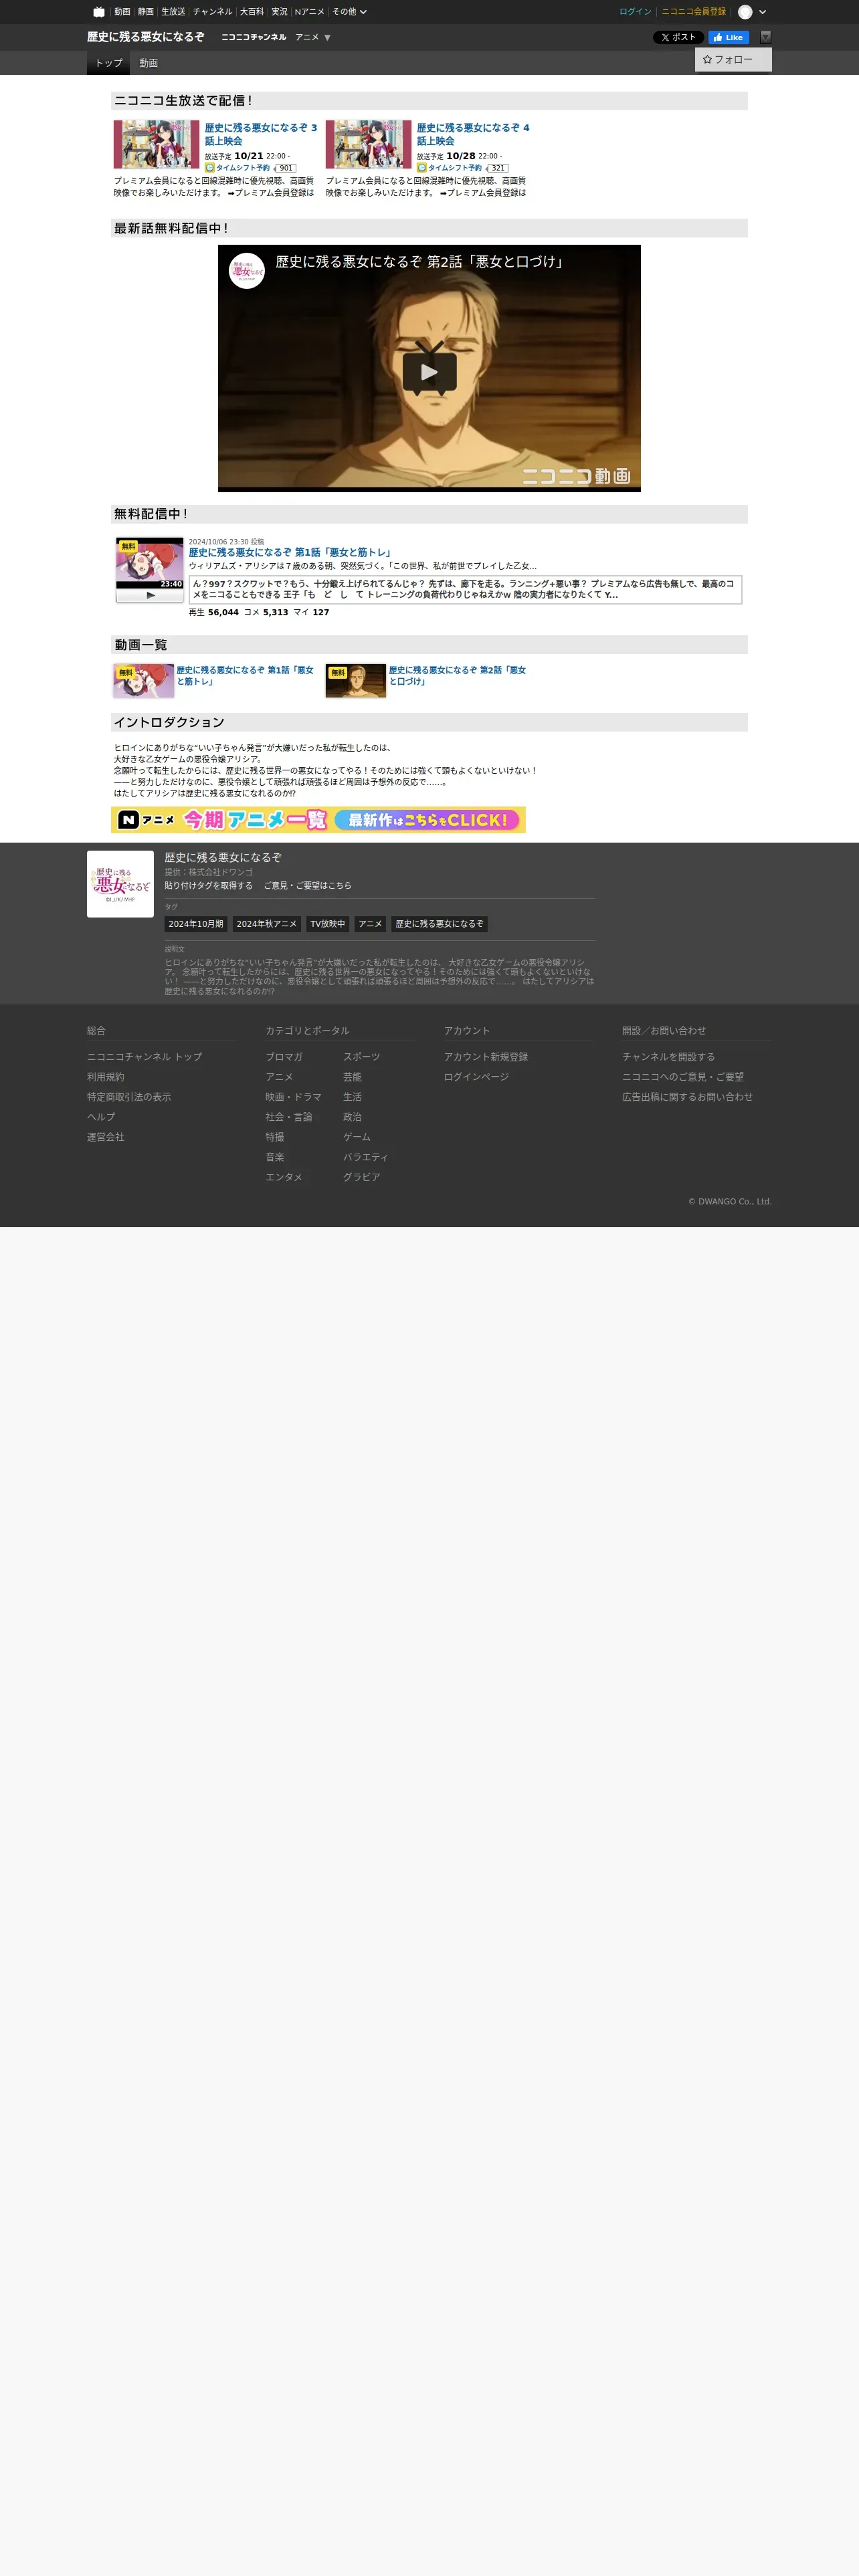Click the ログイン link

coord(635,12)
